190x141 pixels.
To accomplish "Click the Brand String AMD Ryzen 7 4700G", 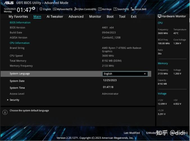I will 122,50.
